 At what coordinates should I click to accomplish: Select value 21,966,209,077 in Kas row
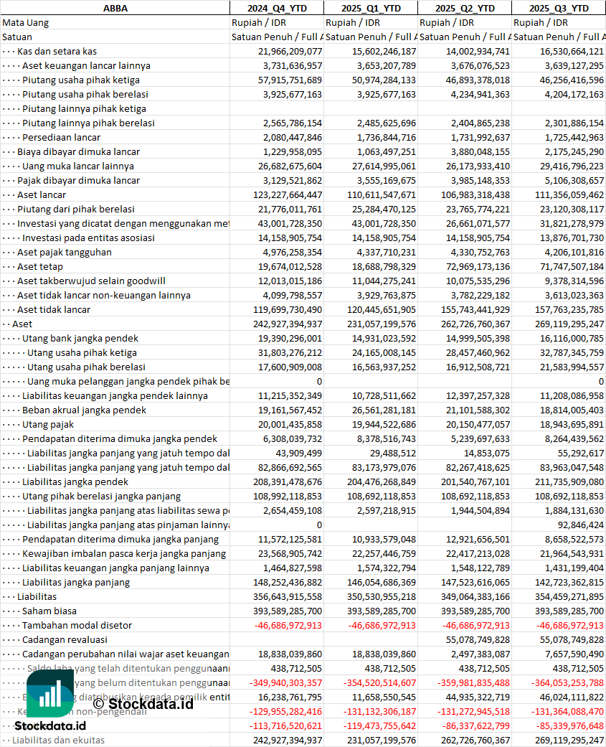click(x=290, y=51)
